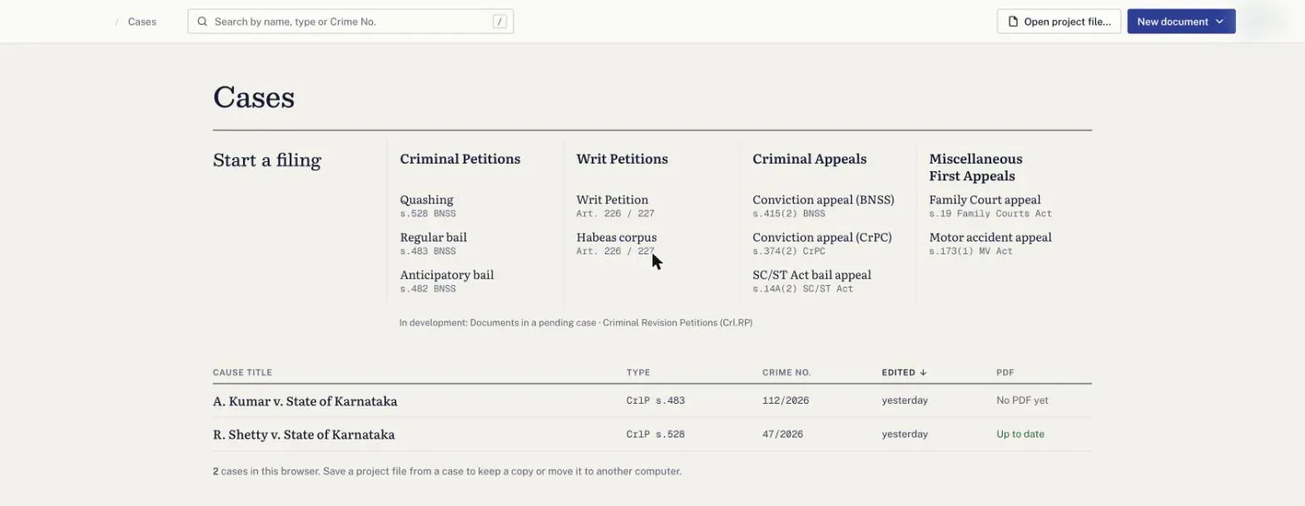Start an Anticipatory bail petition
Image resolution: width=1305 pixels, height=506 pixels.
[x=447, y=281]
